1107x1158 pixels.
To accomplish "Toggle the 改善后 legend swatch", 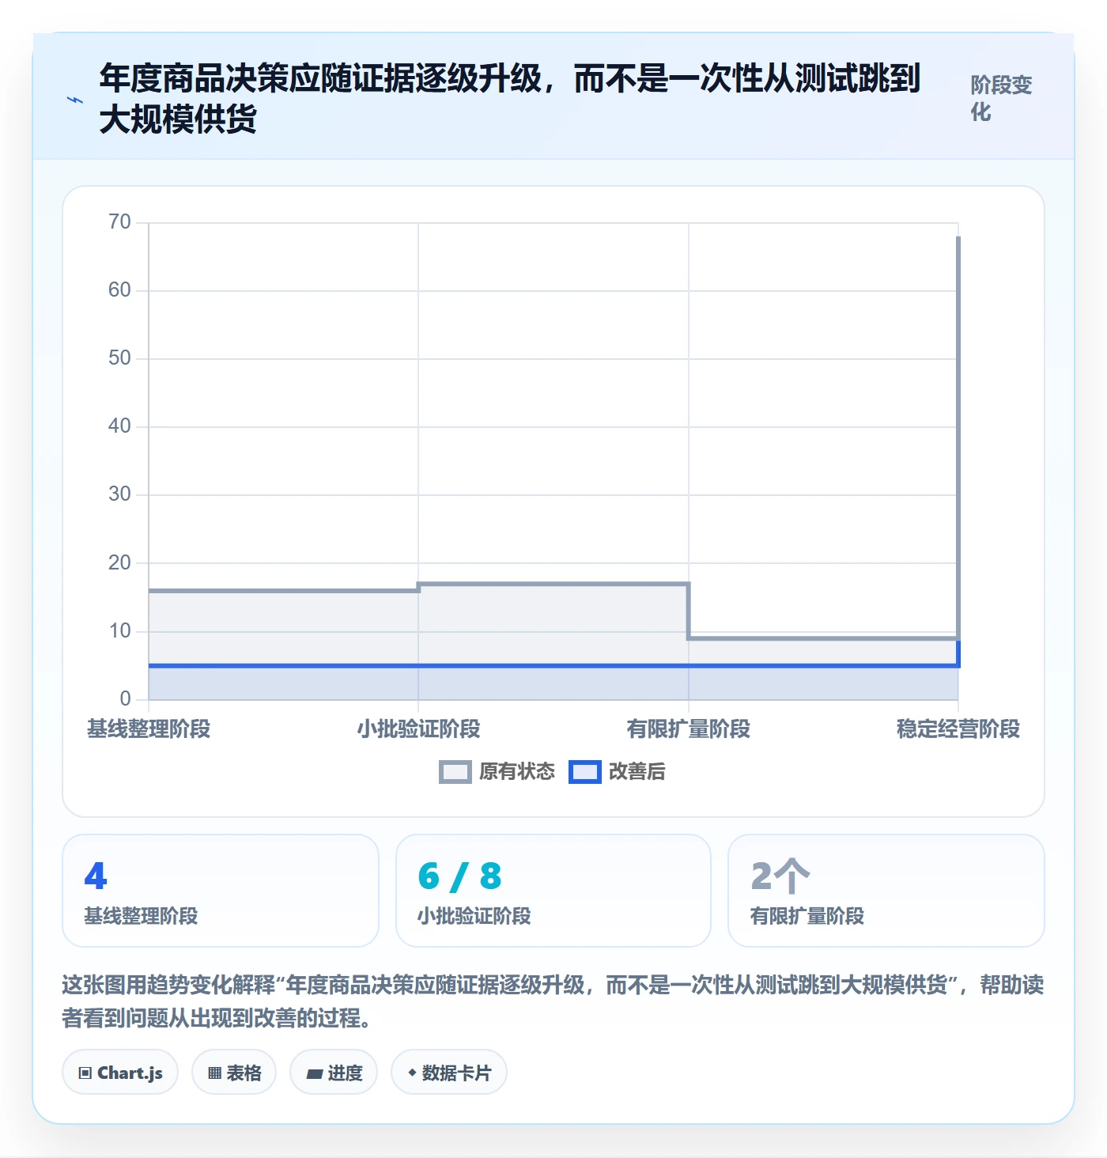I will [585, 772].
